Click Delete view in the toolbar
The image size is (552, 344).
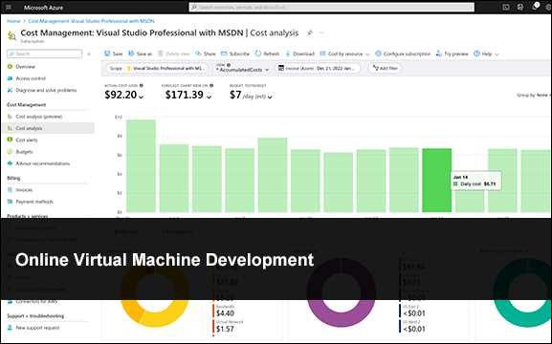click(x=174, y=54)
